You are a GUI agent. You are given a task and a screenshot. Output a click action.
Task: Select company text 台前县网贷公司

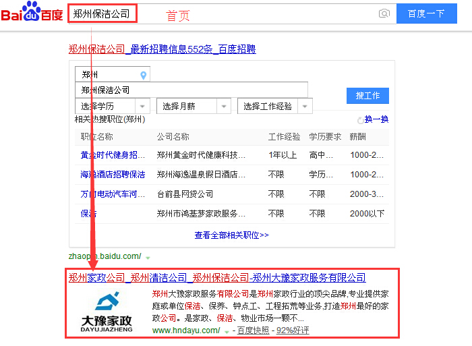[x=185, y=194]
